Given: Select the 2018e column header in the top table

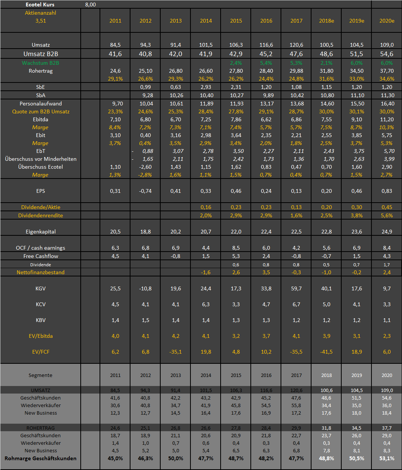Looking at the screenshot, I should click(326, 21).
